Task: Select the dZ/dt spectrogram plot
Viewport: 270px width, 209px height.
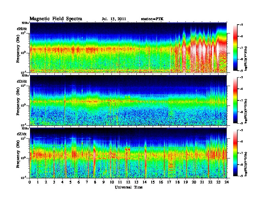Action: 128,153
